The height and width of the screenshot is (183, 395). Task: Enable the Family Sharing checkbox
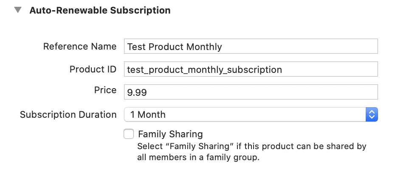pyautogui.click(x=129, y=134)
